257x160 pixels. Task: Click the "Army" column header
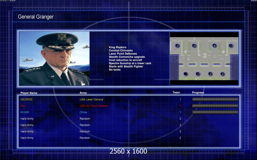[x=83, y=93]
